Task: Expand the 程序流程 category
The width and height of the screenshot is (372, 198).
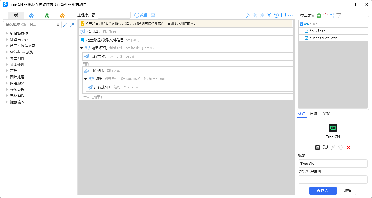Action: coord(7,89)
